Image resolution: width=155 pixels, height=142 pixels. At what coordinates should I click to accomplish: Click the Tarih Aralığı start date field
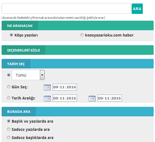tap(65, 98)
